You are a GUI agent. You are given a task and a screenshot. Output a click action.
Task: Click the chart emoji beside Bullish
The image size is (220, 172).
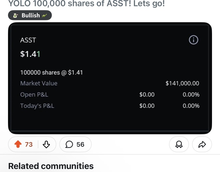(x=45, y=15)
